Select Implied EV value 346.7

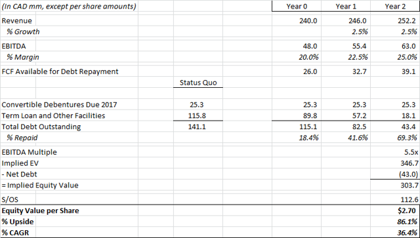click(409, 163)
